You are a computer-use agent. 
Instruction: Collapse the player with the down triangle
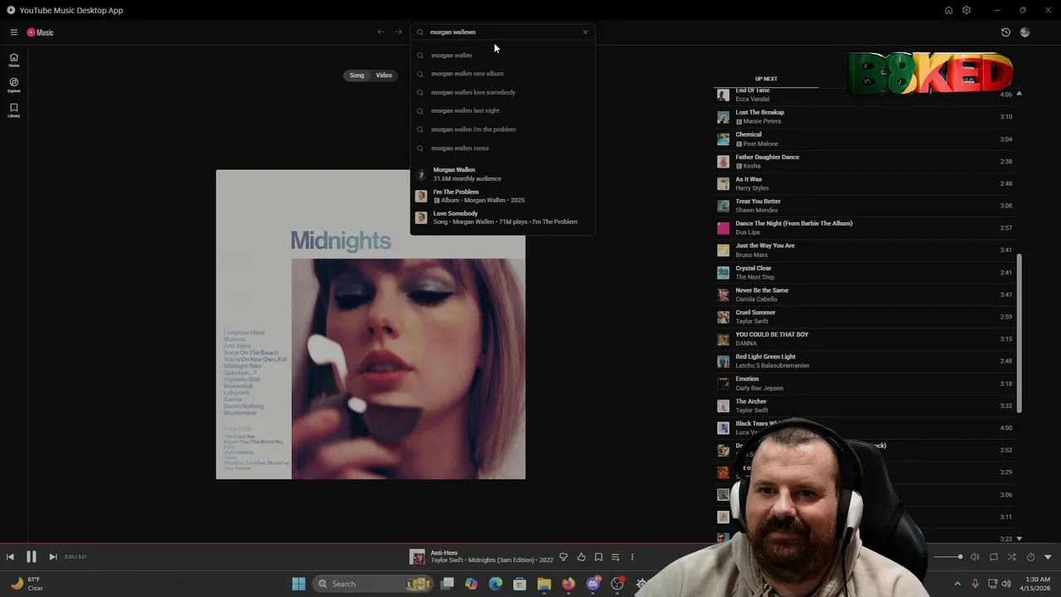(x=1048, y=557)
